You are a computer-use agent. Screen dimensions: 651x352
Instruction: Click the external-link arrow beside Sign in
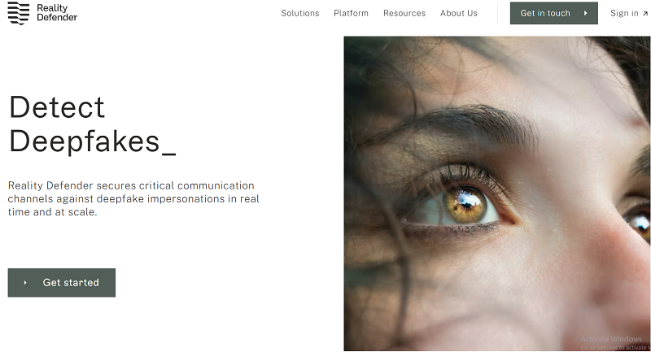coord(644,14)
